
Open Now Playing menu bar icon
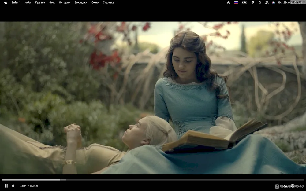(229, 2)
